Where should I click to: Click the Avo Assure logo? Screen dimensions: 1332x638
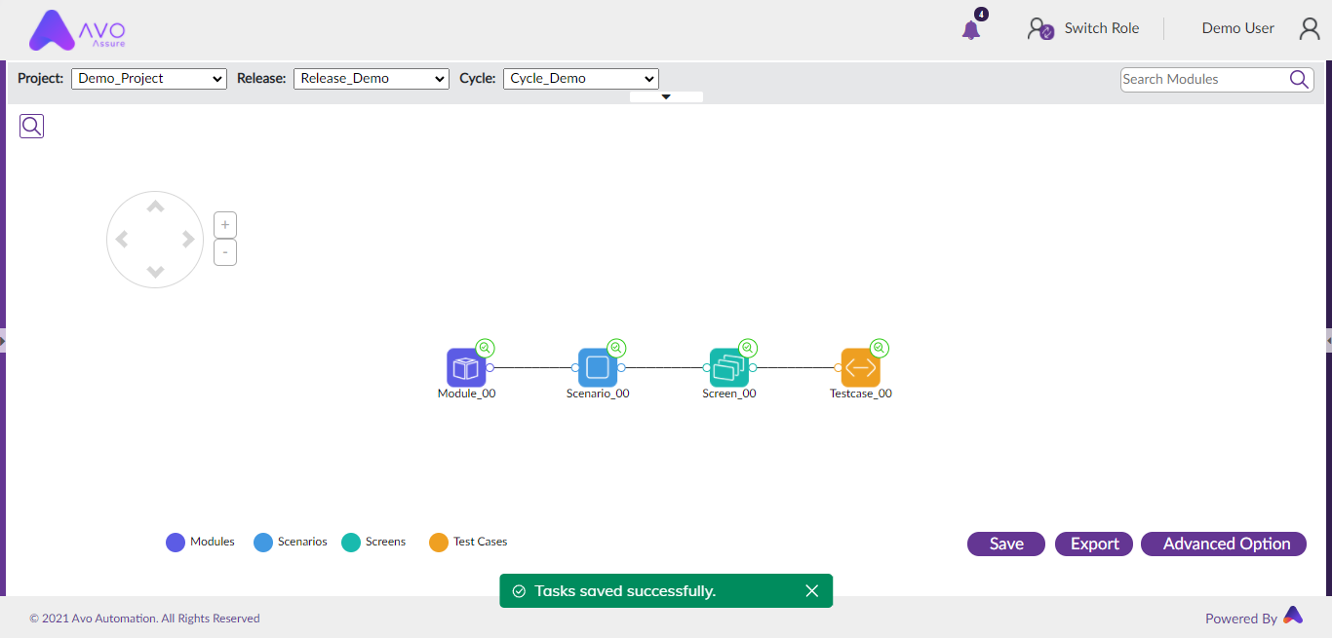click(78, 30)
